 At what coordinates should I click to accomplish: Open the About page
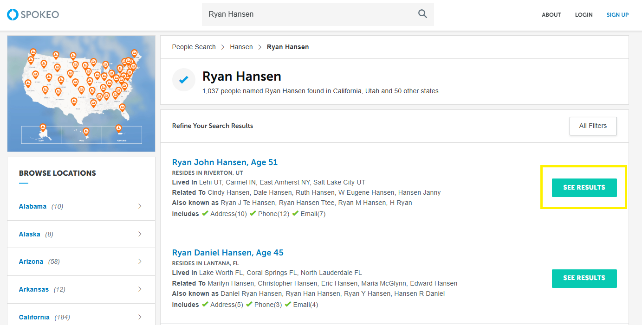[551, 15]
